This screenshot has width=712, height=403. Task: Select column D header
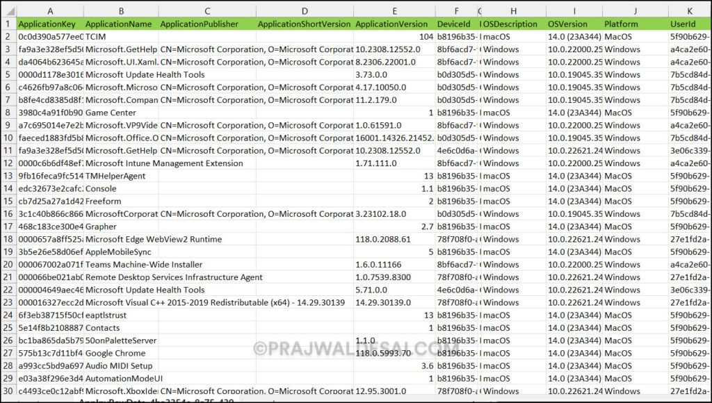(x=305, y=11)
